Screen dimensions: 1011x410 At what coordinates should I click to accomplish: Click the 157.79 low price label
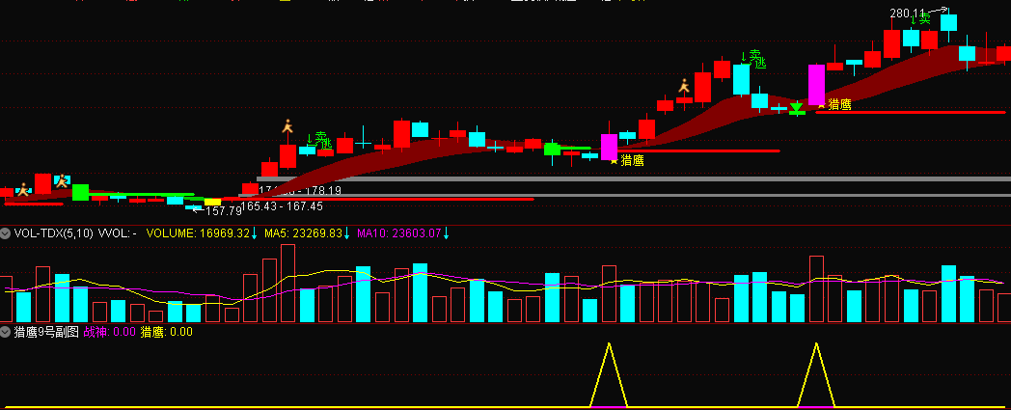click(224, 211)
